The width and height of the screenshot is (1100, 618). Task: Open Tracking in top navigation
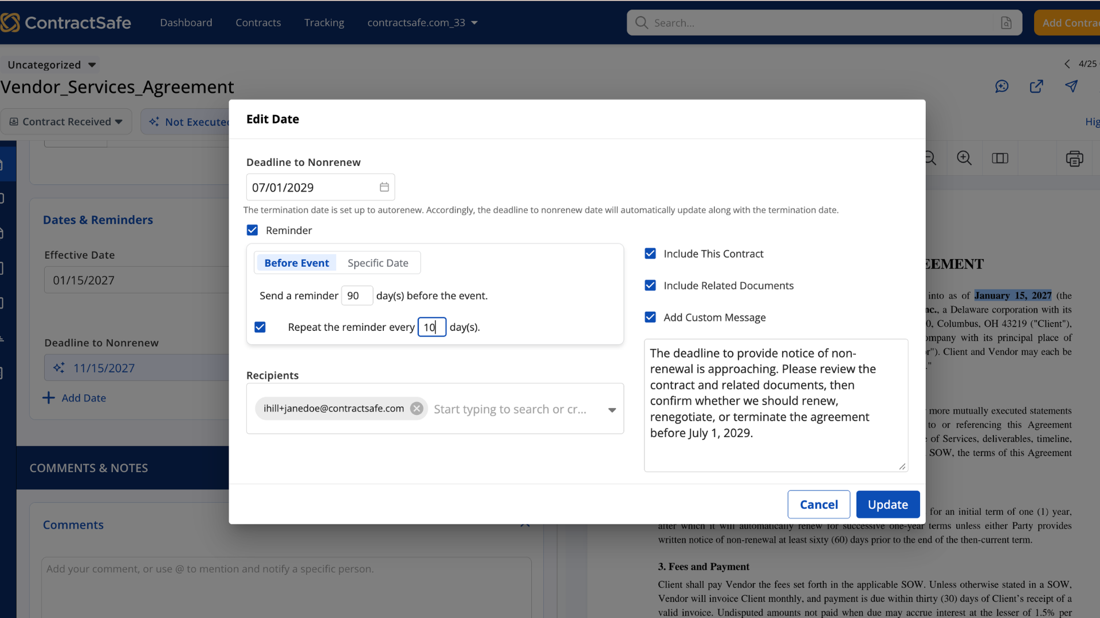[324, 23]
